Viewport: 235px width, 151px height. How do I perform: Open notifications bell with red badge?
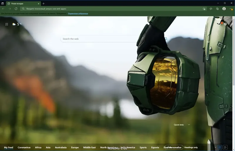click(x=220, y=24)
